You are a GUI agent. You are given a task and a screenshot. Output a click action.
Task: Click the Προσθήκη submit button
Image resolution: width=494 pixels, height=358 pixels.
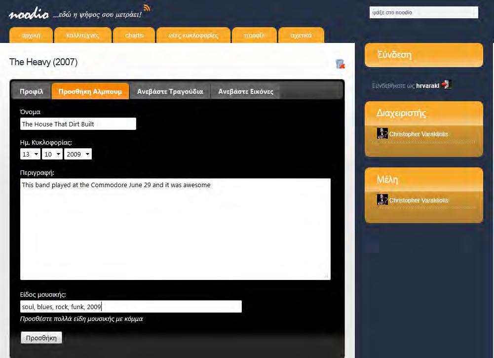point(41,338)
